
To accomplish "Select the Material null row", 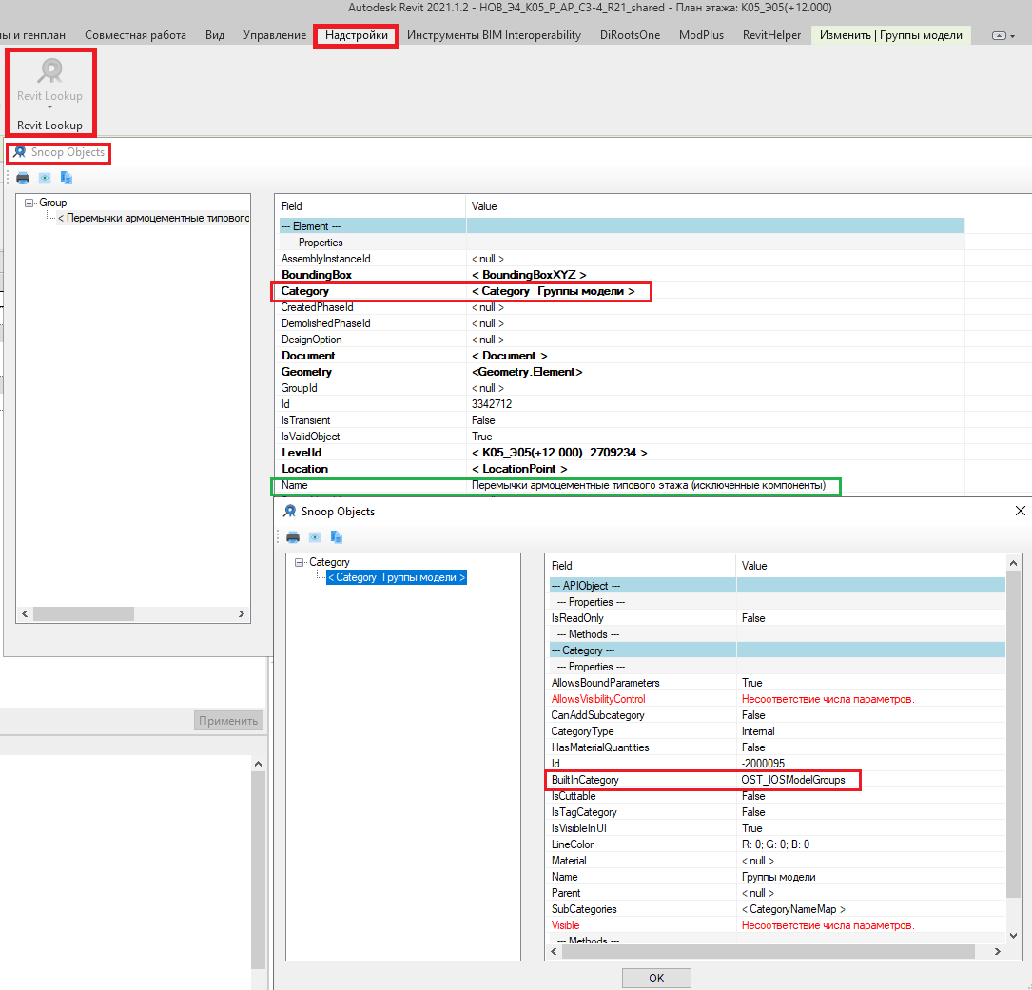I will click(777, 861).
